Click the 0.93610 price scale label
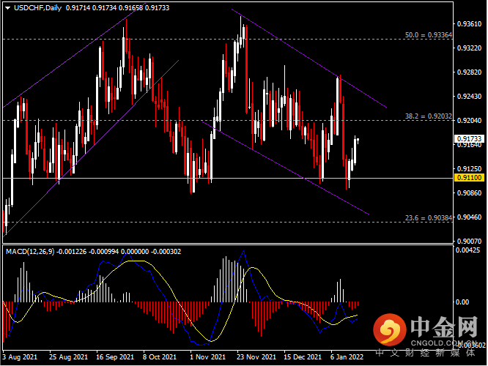This screenshot has height=366, width=488. click(469, 24)
